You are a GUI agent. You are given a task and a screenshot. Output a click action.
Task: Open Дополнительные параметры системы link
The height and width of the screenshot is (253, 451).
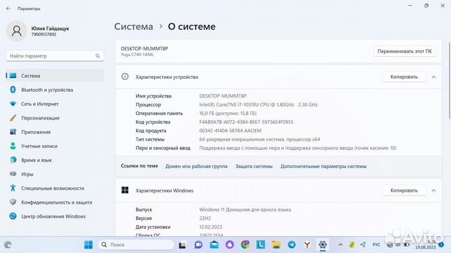coord(323,166)
